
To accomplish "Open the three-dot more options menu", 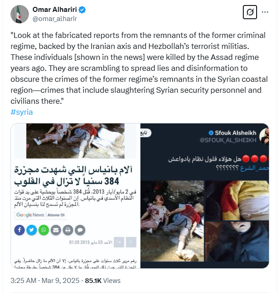I will tap(265, 12).
